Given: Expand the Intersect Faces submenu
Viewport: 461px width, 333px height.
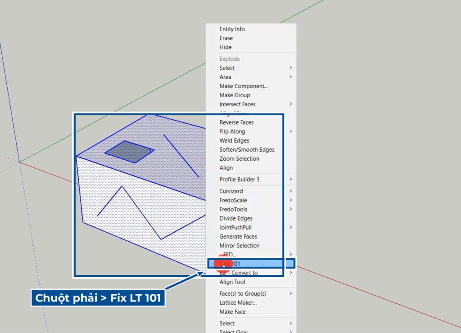Looking at the screenshot, I should [x=251, y=104].
